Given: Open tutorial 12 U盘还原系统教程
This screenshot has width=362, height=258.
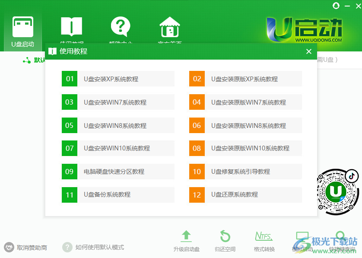Looking at the screenshot, I should click(245, 195).
